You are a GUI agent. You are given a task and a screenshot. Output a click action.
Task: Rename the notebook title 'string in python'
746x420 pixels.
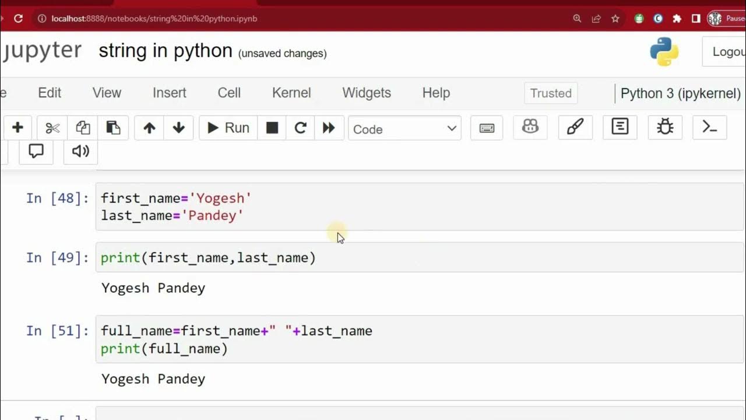pyautogui.click(x=166, y=51)
